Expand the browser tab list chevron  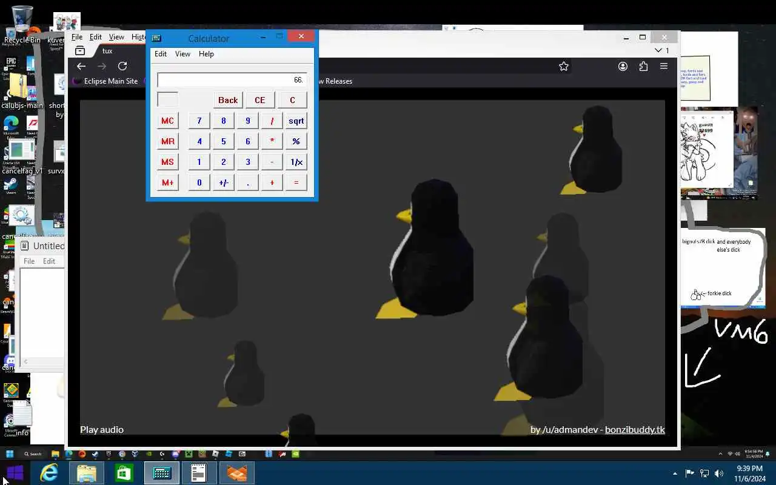(x=658, y=51)
